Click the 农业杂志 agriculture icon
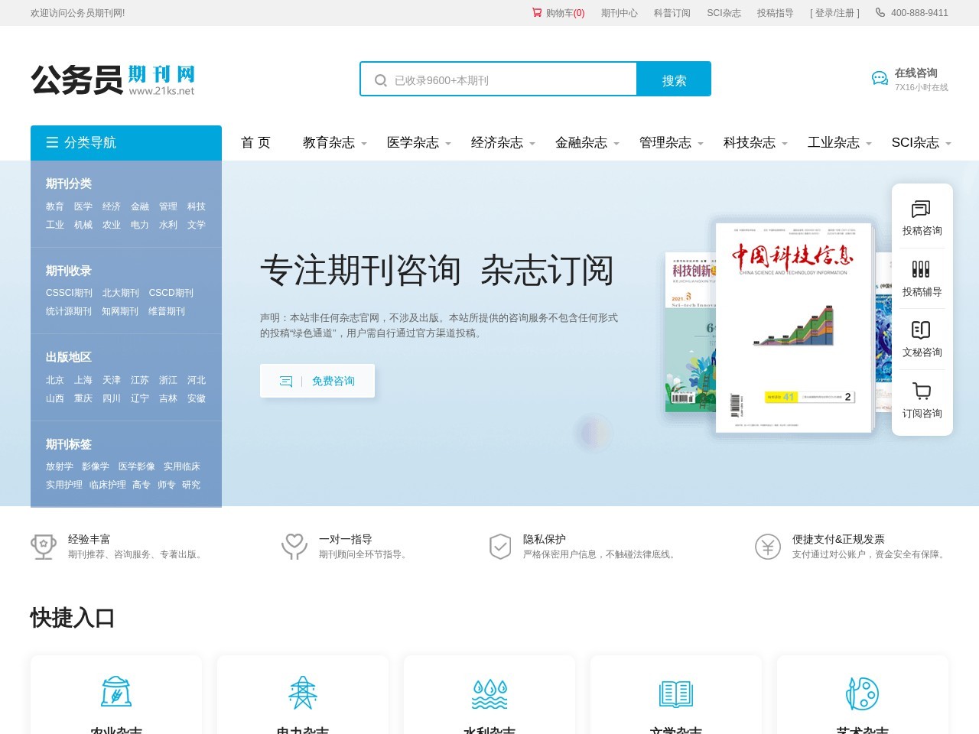979x734 pixels. point(116,692)
